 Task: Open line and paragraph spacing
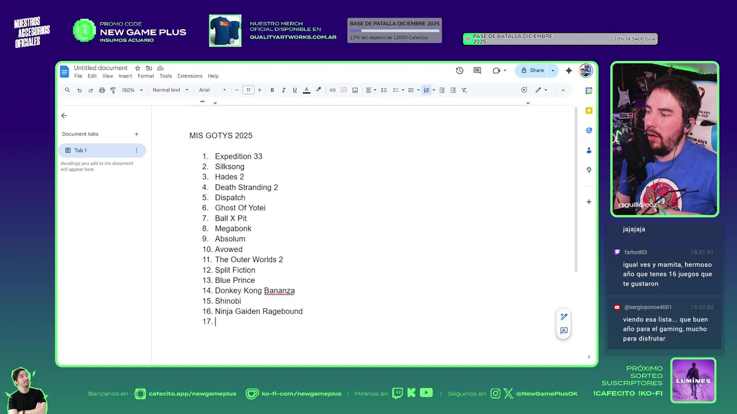tap(384, 90)
